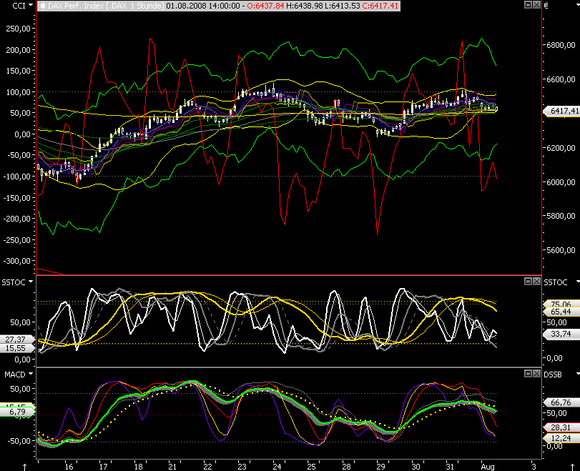Click date 28 on time axis
The width and height of the screenshot is (580, 471).
pyautogui.click(x=347, y=467)
